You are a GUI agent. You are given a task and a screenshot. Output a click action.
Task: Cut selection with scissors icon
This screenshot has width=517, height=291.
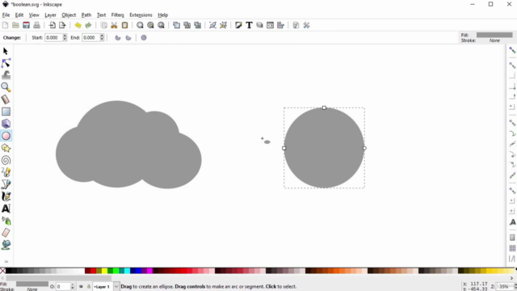point(114,25)
